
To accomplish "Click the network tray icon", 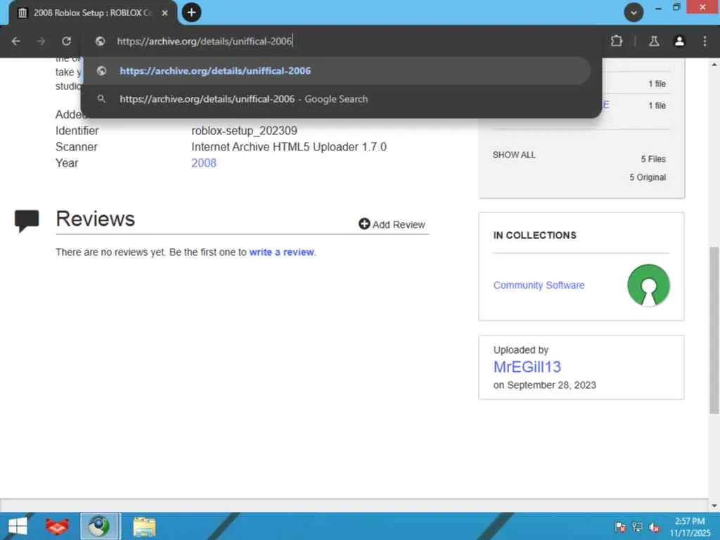I will click(637, 527).
